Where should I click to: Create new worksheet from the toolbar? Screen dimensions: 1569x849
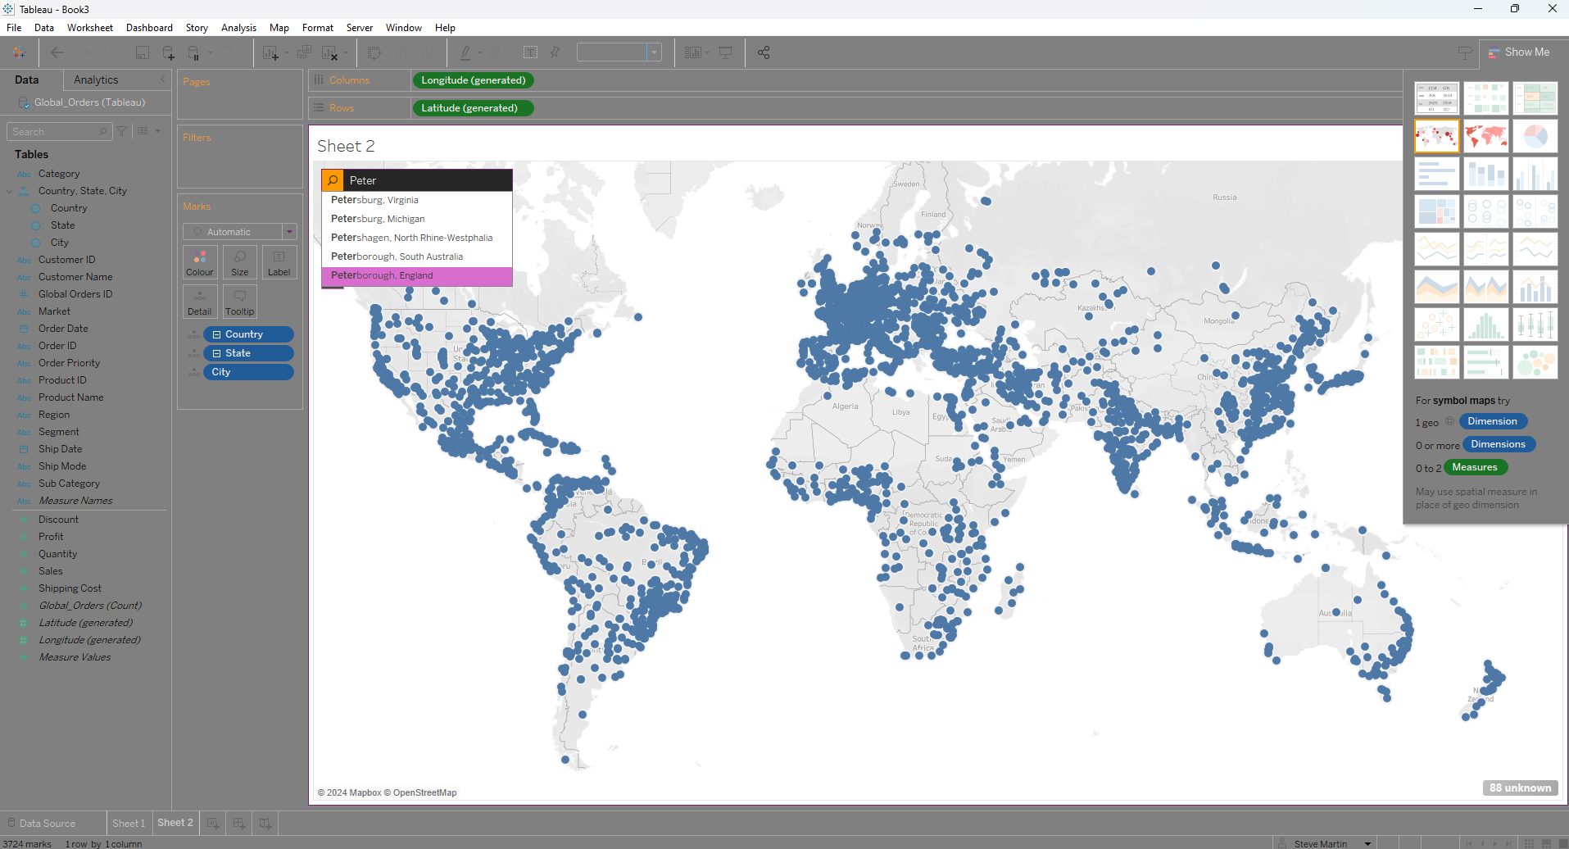(271, 52)
